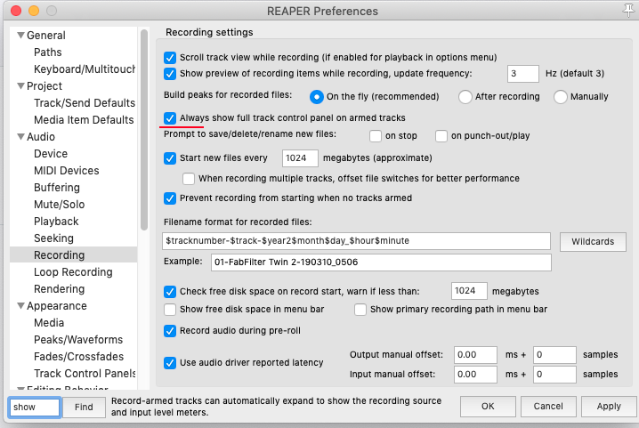Collapse the Audio section triangle
639x428 pixels.
(x=20, y=137)
